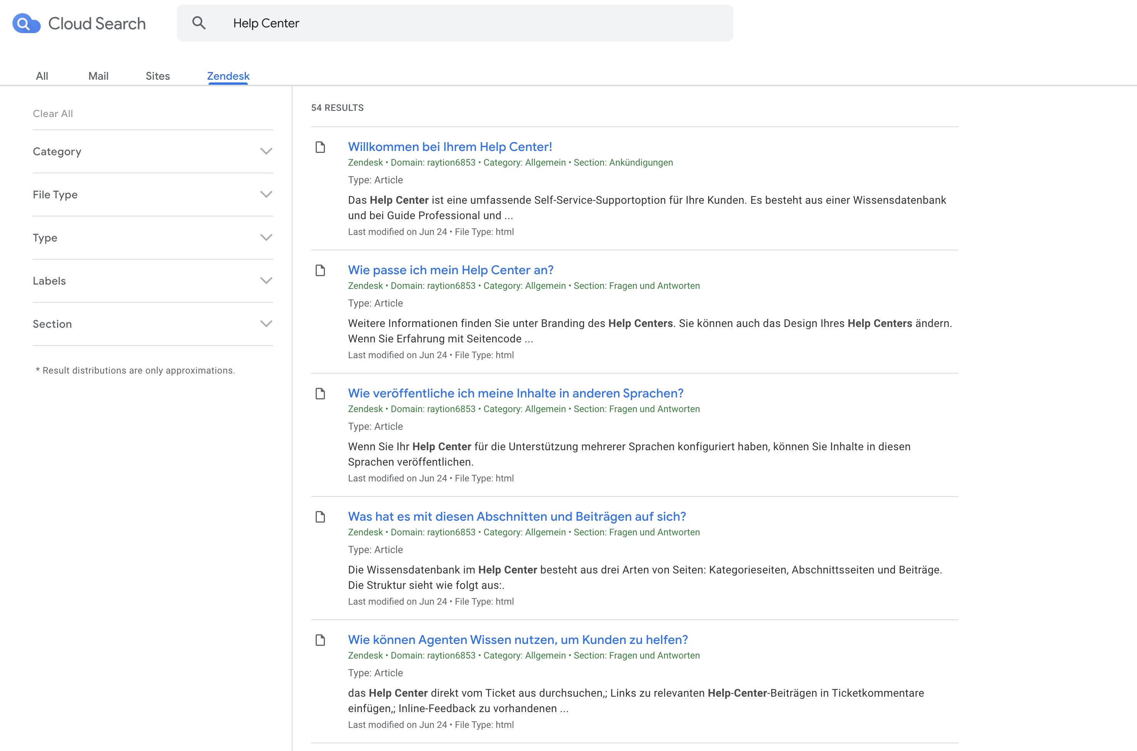Click the Clear All link
Screen dimensions: 1137x751
tap(53, 114)
